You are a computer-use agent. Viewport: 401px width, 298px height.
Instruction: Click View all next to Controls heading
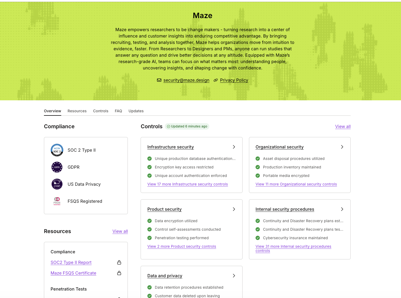(343, 126)
